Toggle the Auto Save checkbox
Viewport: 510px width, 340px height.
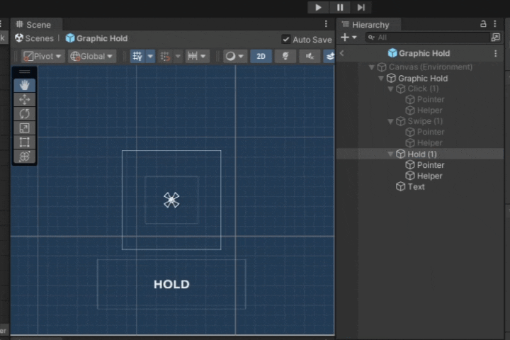click(286, 40)
